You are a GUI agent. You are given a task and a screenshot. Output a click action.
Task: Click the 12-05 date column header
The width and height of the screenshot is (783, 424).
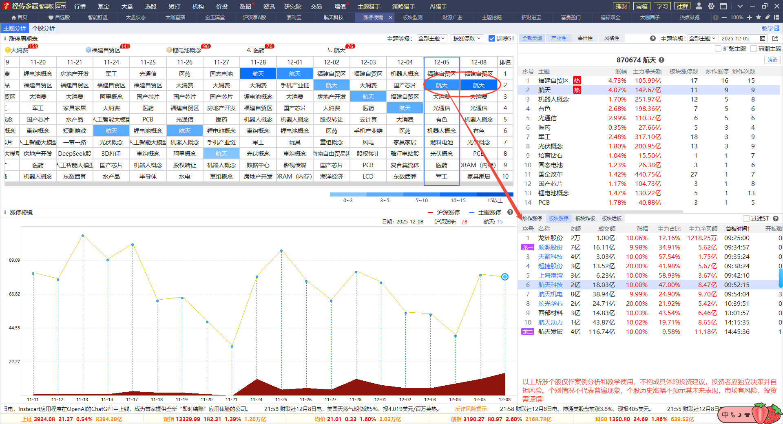(x=442, y=62)
